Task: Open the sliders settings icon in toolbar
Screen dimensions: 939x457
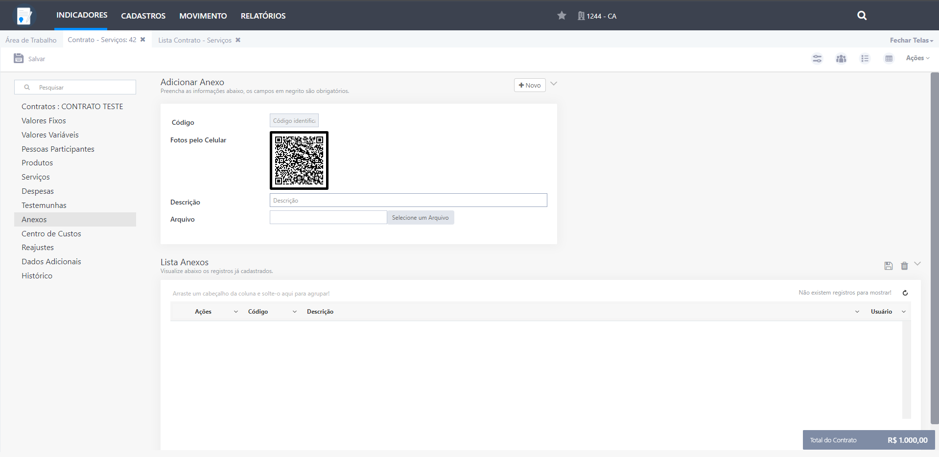Action: coord(817,59)
